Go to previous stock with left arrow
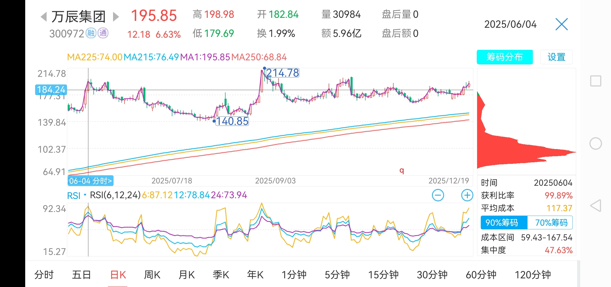Screen dimensions: 611x287 (44, 17)
